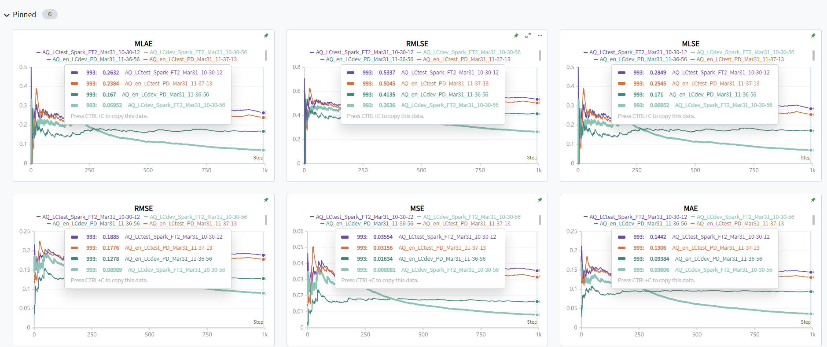Image resolution: width=827 pixels, height=347 pixels.
Task: Click value 0.06952 in MLAE tooltip
Action: coord(112,105)
